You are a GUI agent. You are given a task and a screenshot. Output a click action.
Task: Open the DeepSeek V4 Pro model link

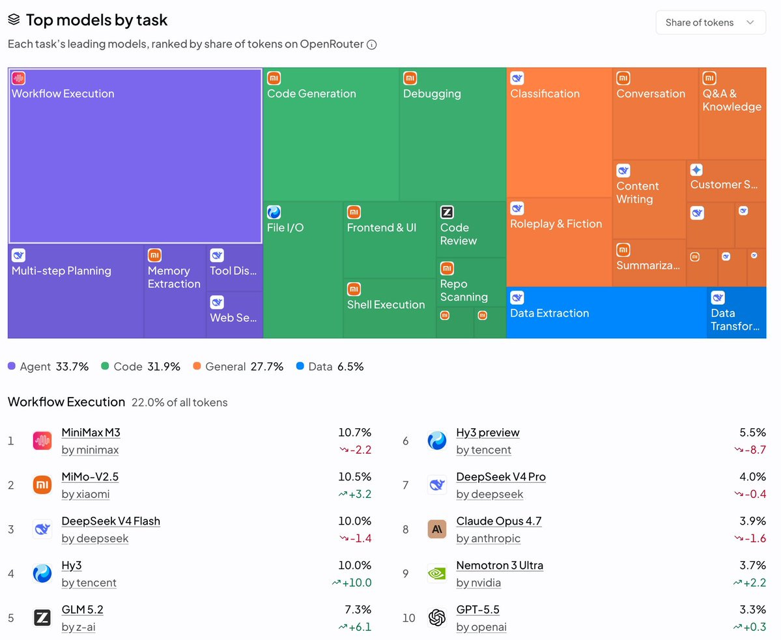[x=500, y=477]
